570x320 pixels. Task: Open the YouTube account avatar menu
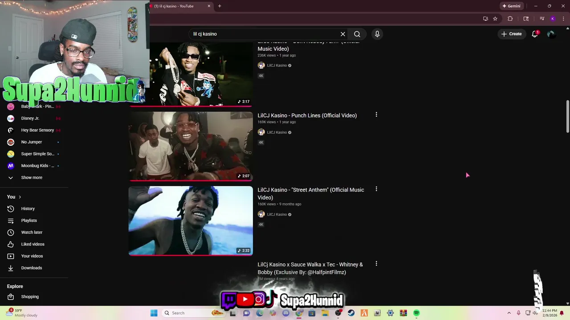551,34
